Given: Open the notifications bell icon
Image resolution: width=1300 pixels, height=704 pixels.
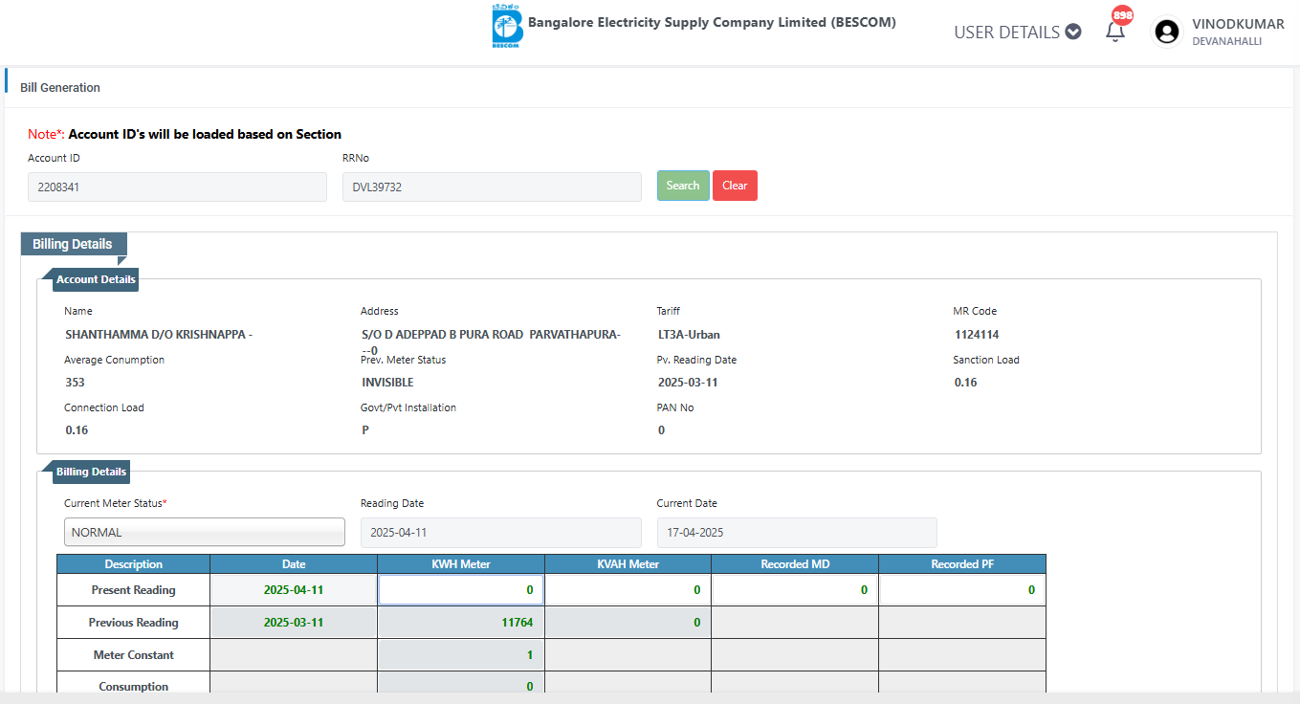Looking at the screenshot, I should point(1114,32).
